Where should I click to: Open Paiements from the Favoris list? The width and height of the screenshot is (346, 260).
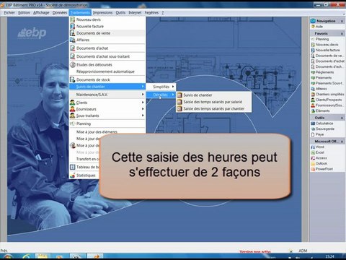(x=324, y=77)
